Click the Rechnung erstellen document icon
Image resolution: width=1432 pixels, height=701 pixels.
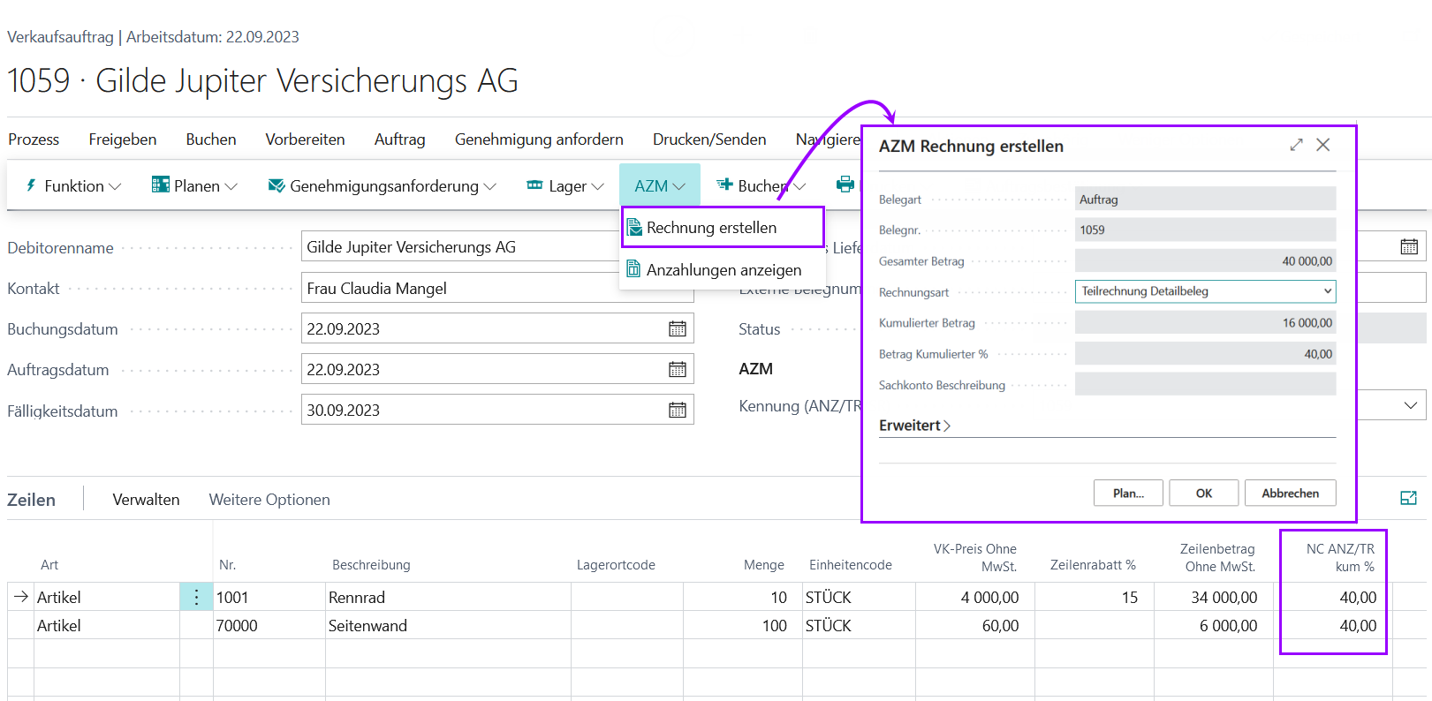point(633,228)
